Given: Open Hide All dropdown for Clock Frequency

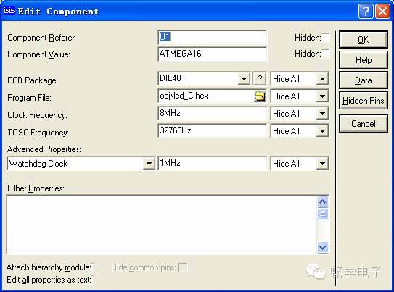Looking at the screenshot, I should pos(322,114).
